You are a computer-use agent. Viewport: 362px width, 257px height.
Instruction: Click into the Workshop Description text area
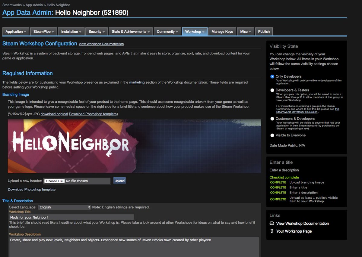(x=134, y=247)
